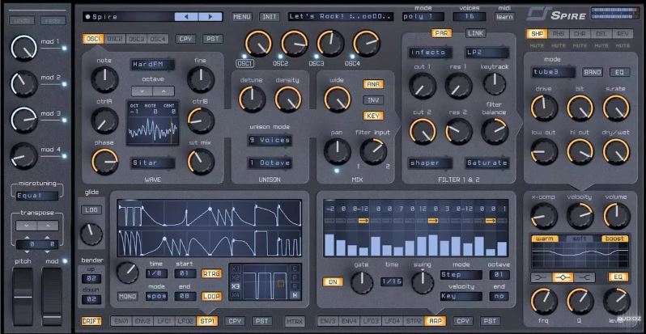The image size is (646, 334).
Task: Click the undo button
Action: click(x=22, y=20)
